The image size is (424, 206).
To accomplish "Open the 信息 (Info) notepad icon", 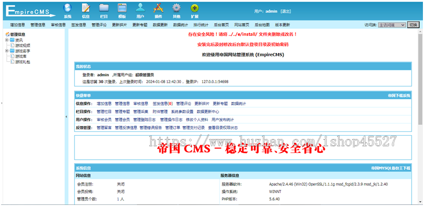I will tap(86, 8).
